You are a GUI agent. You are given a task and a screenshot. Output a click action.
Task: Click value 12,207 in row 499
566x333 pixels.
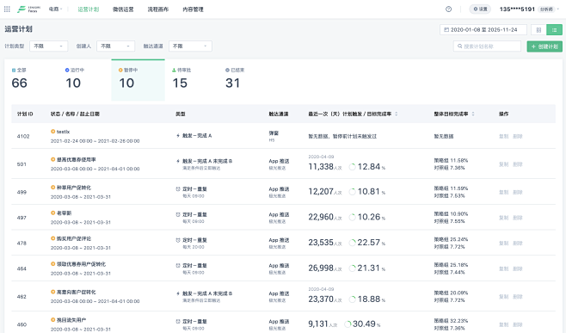click(x=321, y=191)
